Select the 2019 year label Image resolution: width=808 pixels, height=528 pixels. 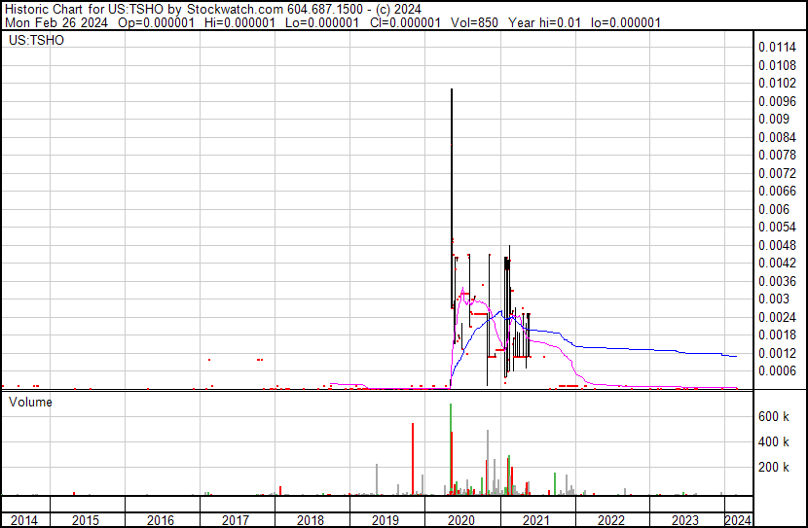coord(386,520)
